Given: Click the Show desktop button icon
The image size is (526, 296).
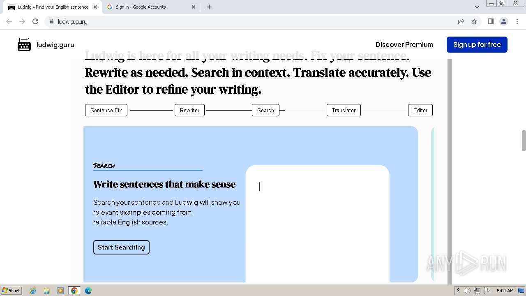Looking at the screenshot, I should click(521, 291).
